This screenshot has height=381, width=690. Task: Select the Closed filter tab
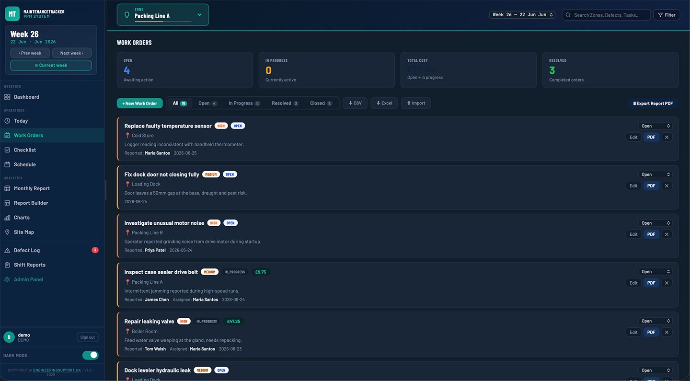(321, 103)
